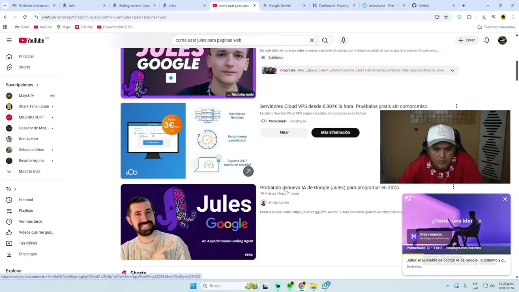
Task: Switch to Dashboard Hosting tab
Action: [333, 6]
